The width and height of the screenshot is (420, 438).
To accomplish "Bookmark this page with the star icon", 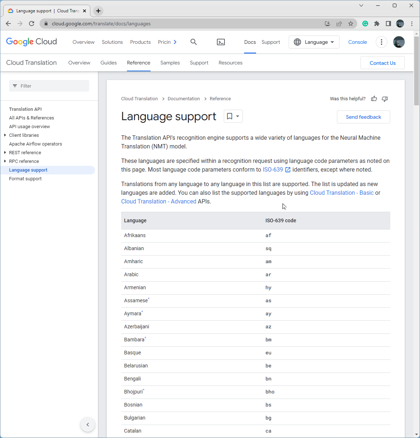I will (350, 24).
